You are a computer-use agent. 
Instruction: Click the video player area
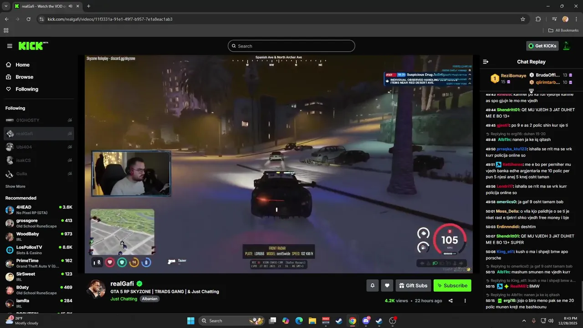coord(279,164)
